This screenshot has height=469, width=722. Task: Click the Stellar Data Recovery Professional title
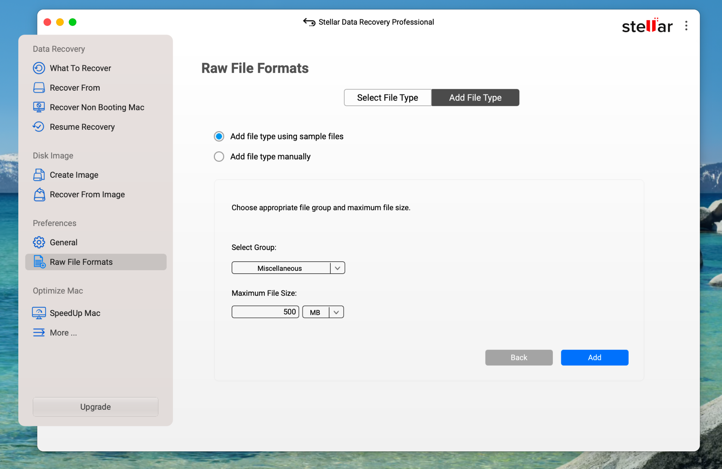pyautogui.click(x=376, y=22)
